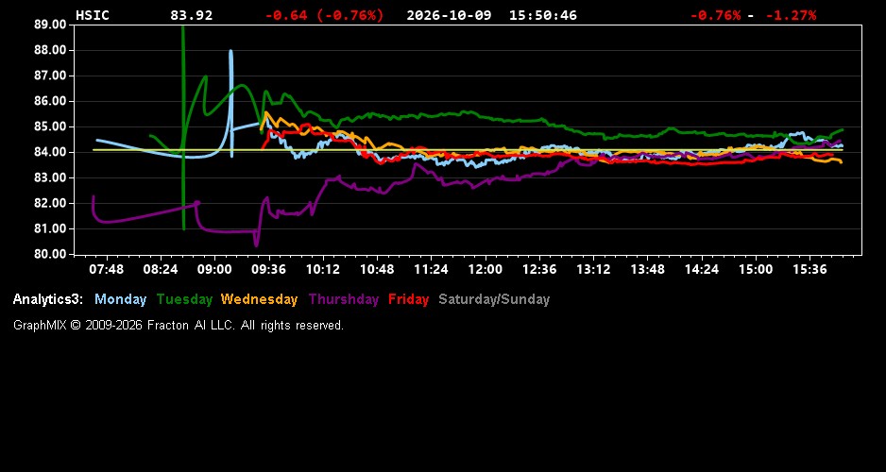Click the 15:00 time axis label
Screen dimensions: 886x472
coord(756,269)
